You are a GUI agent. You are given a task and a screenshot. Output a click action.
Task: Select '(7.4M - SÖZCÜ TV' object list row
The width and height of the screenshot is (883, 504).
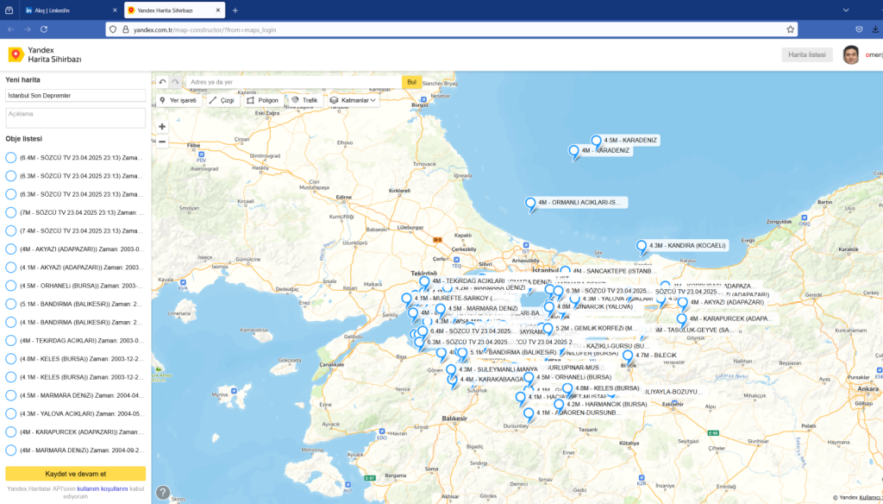tap(76, 231)
